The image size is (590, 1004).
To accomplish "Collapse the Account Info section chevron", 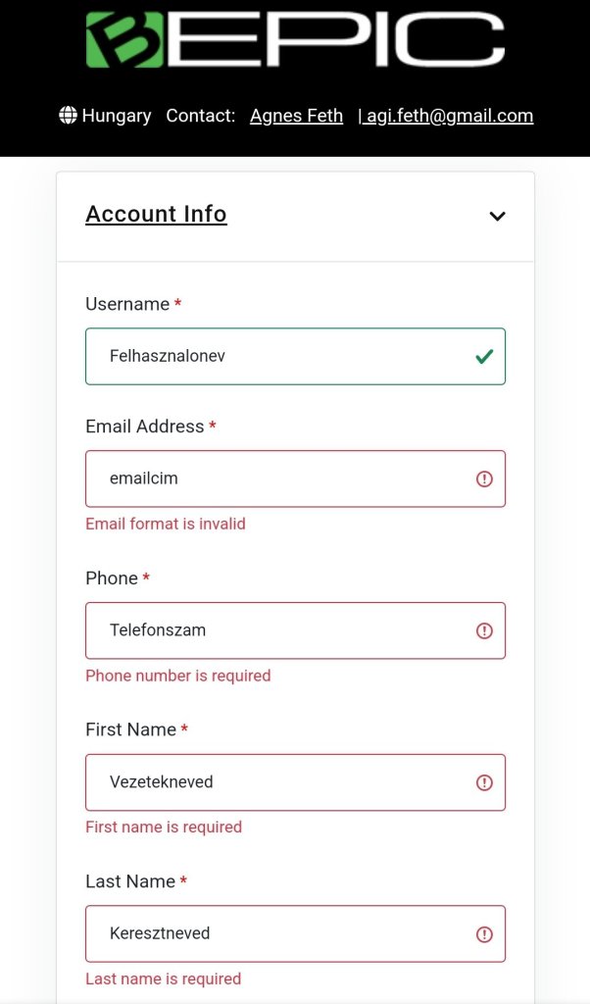I will 497,216.
